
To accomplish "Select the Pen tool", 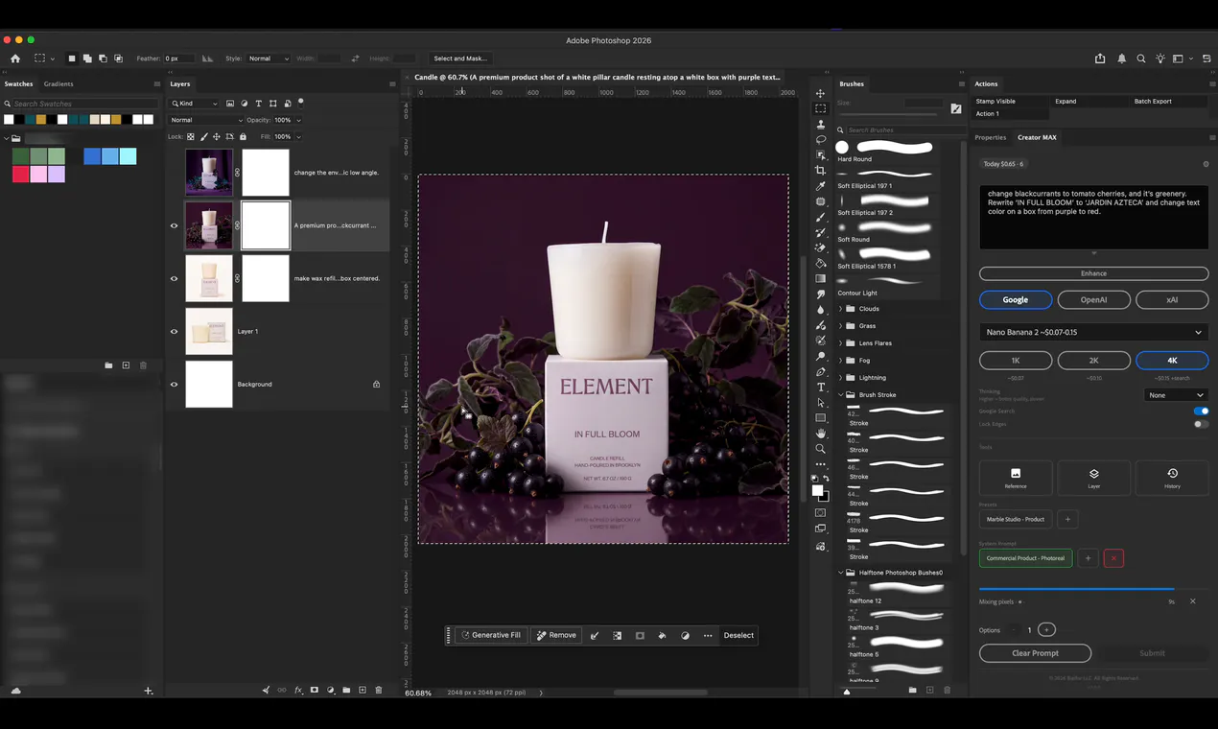I will click(820, 372).
